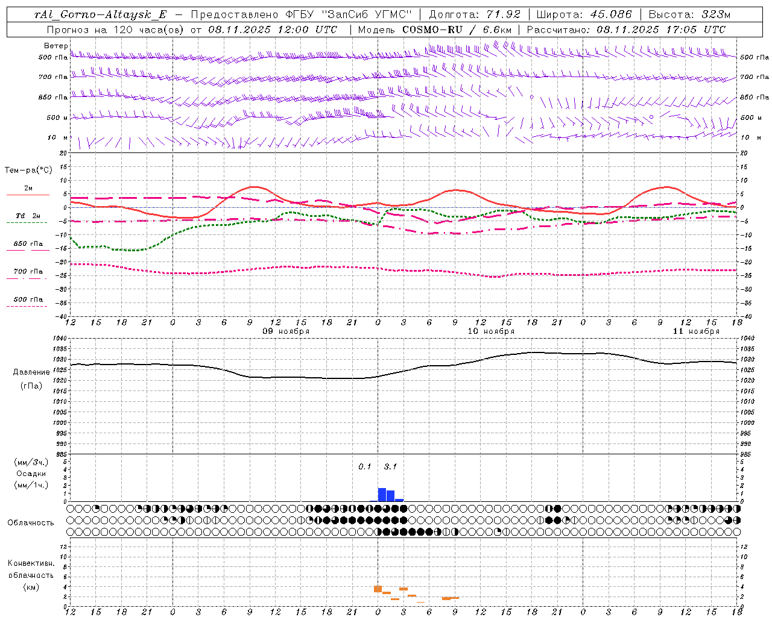This screenshot has height=617, width=772.
Task: Click the tallest blue precipitation bar
Action: 382,495
